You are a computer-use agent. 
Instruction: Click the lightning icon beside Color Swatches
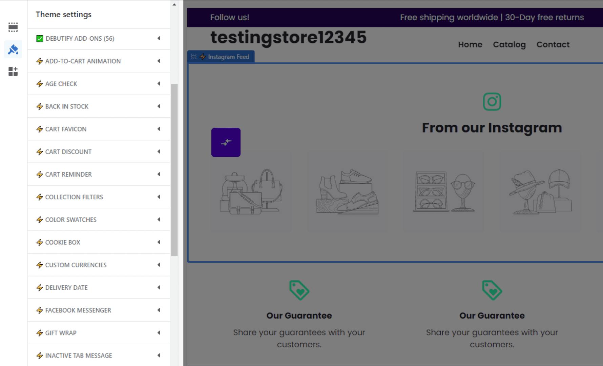(x=40, y=220)
